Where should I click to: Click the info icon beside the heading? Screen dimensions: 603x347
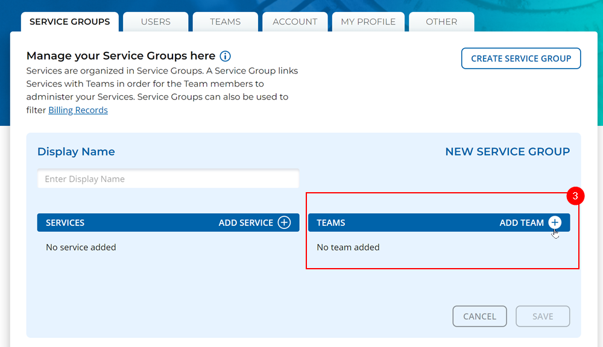point(225,56)
